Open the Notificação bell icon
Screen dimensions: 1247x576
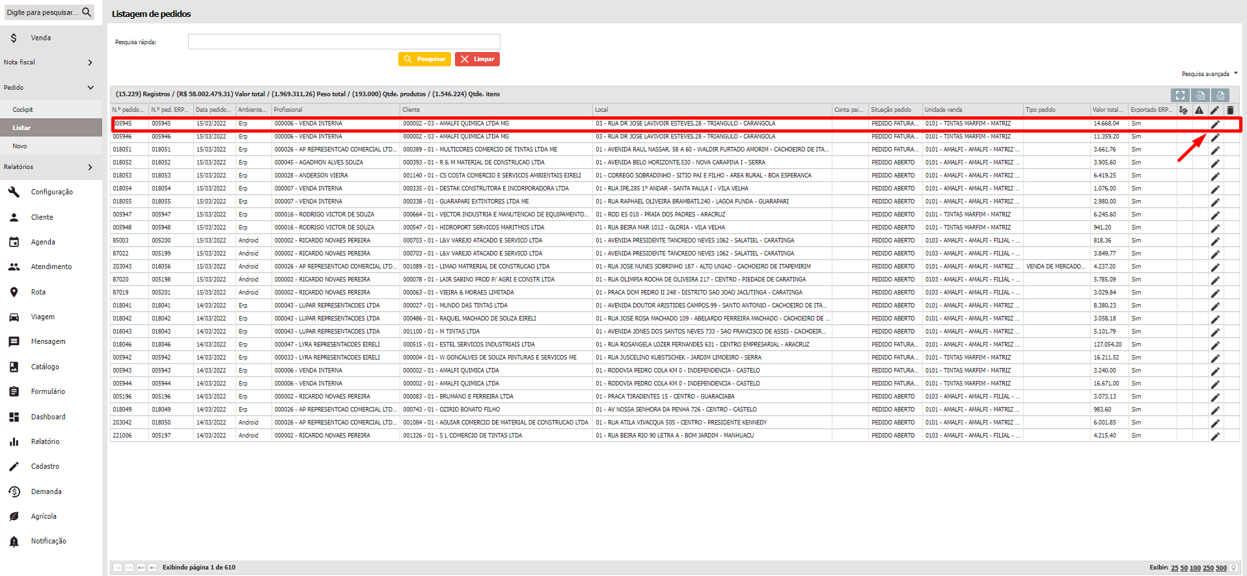click(x=14, y=541)
